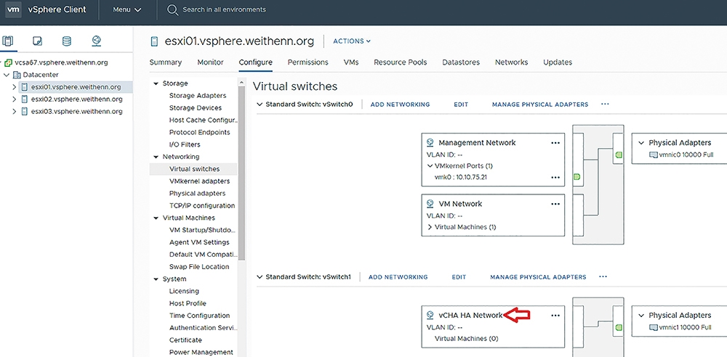The width and height of the screenshot is (727, 357).
Task: Open the vSwitch1 more options ellipsis
Action: point(603,276)
